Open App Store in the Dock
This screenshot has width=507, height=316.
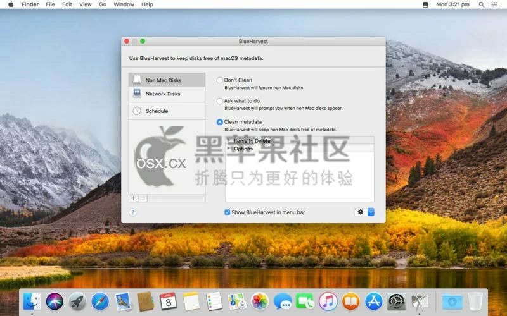point(373,301)
